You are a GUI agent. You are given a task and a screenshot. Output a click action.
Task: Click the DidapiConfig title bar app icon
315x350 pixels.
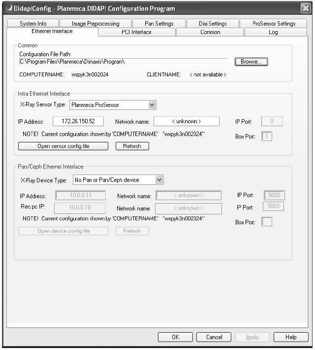tap(9, 8)
